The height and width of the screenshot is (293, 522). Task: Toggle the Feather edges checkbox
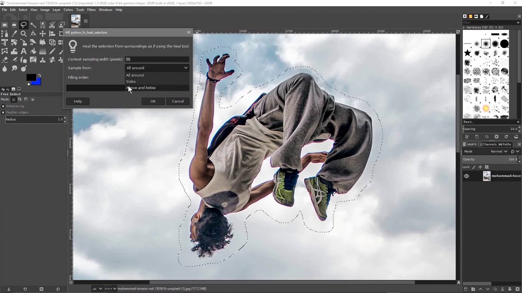[x=3, y=112]
